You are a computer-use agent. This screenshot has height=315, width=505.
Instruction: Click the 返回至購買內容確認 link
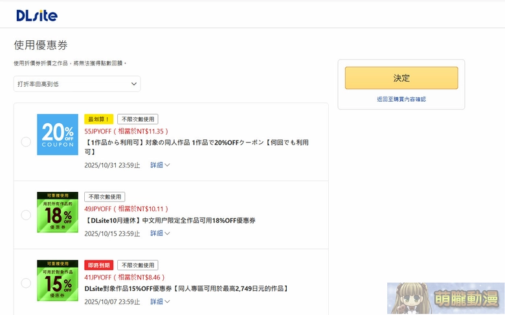401,99
